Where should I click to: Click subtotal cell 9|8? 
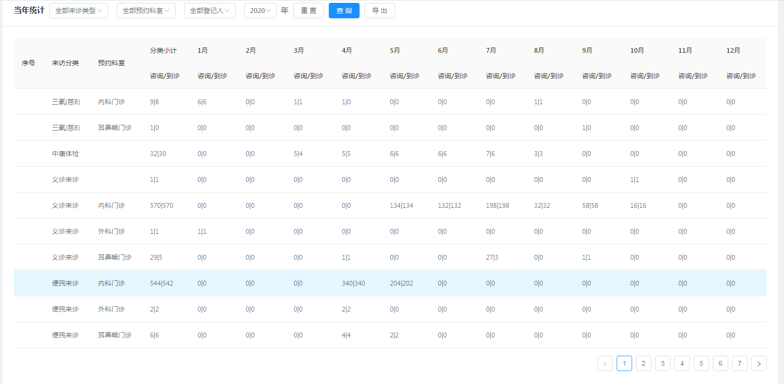click(154, 102)
